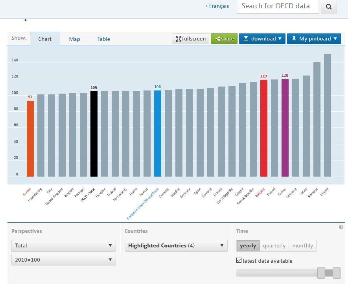The image size is (348, 284).
Task: Open the download dropdown menu
Action: [x=262, y=39]
